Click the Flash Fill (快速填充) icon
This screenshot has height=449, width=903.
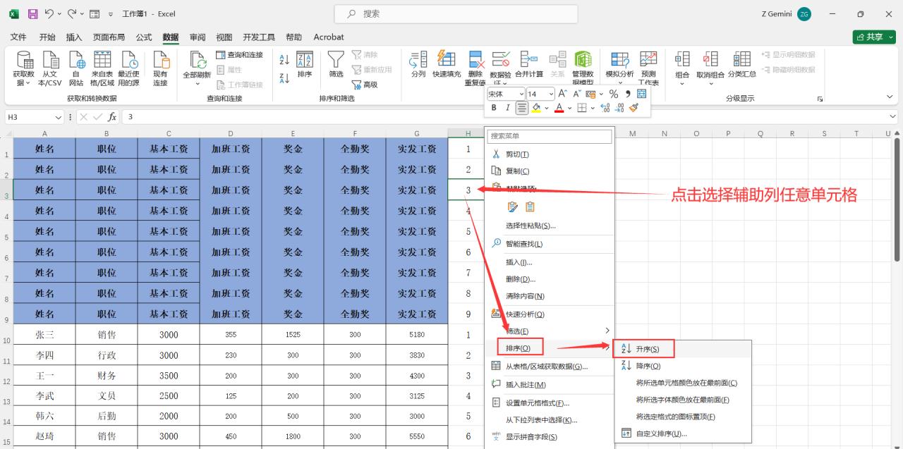[447, 65]
